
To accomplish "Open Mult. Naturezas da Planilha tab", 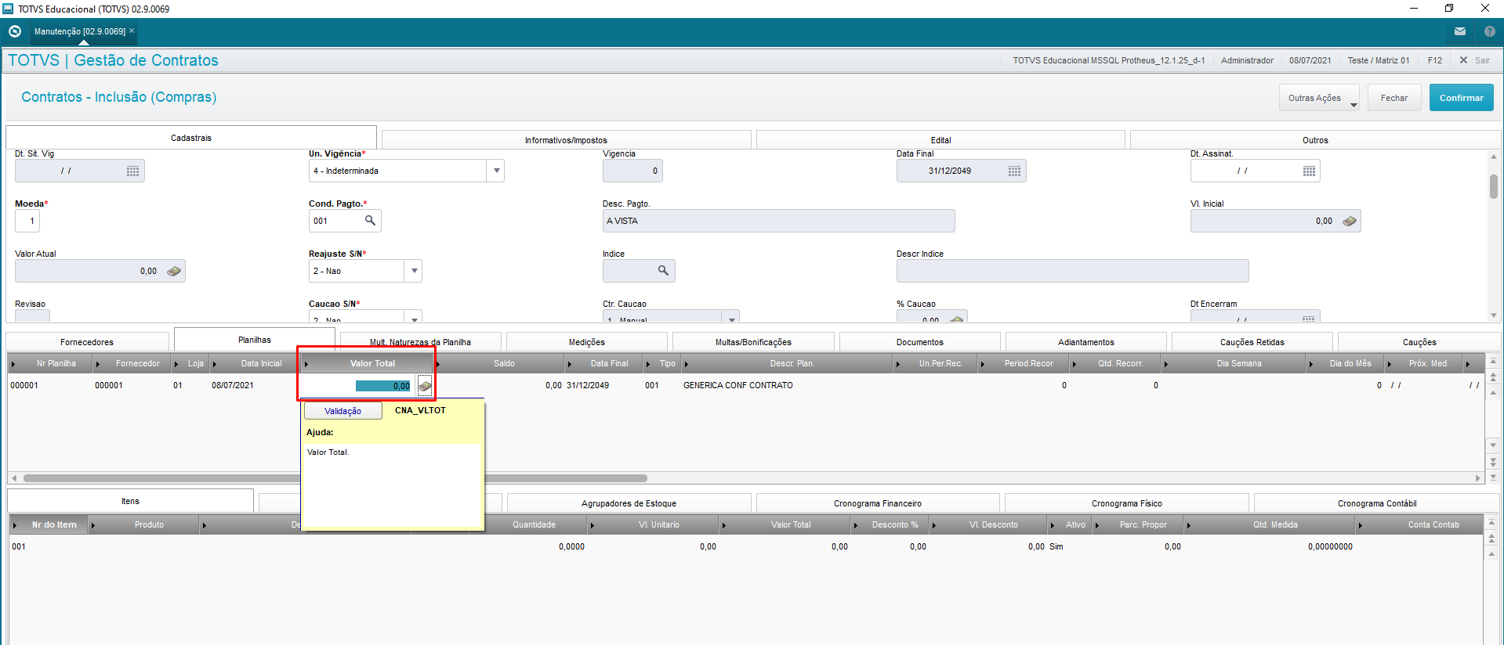I will [420, 342].
